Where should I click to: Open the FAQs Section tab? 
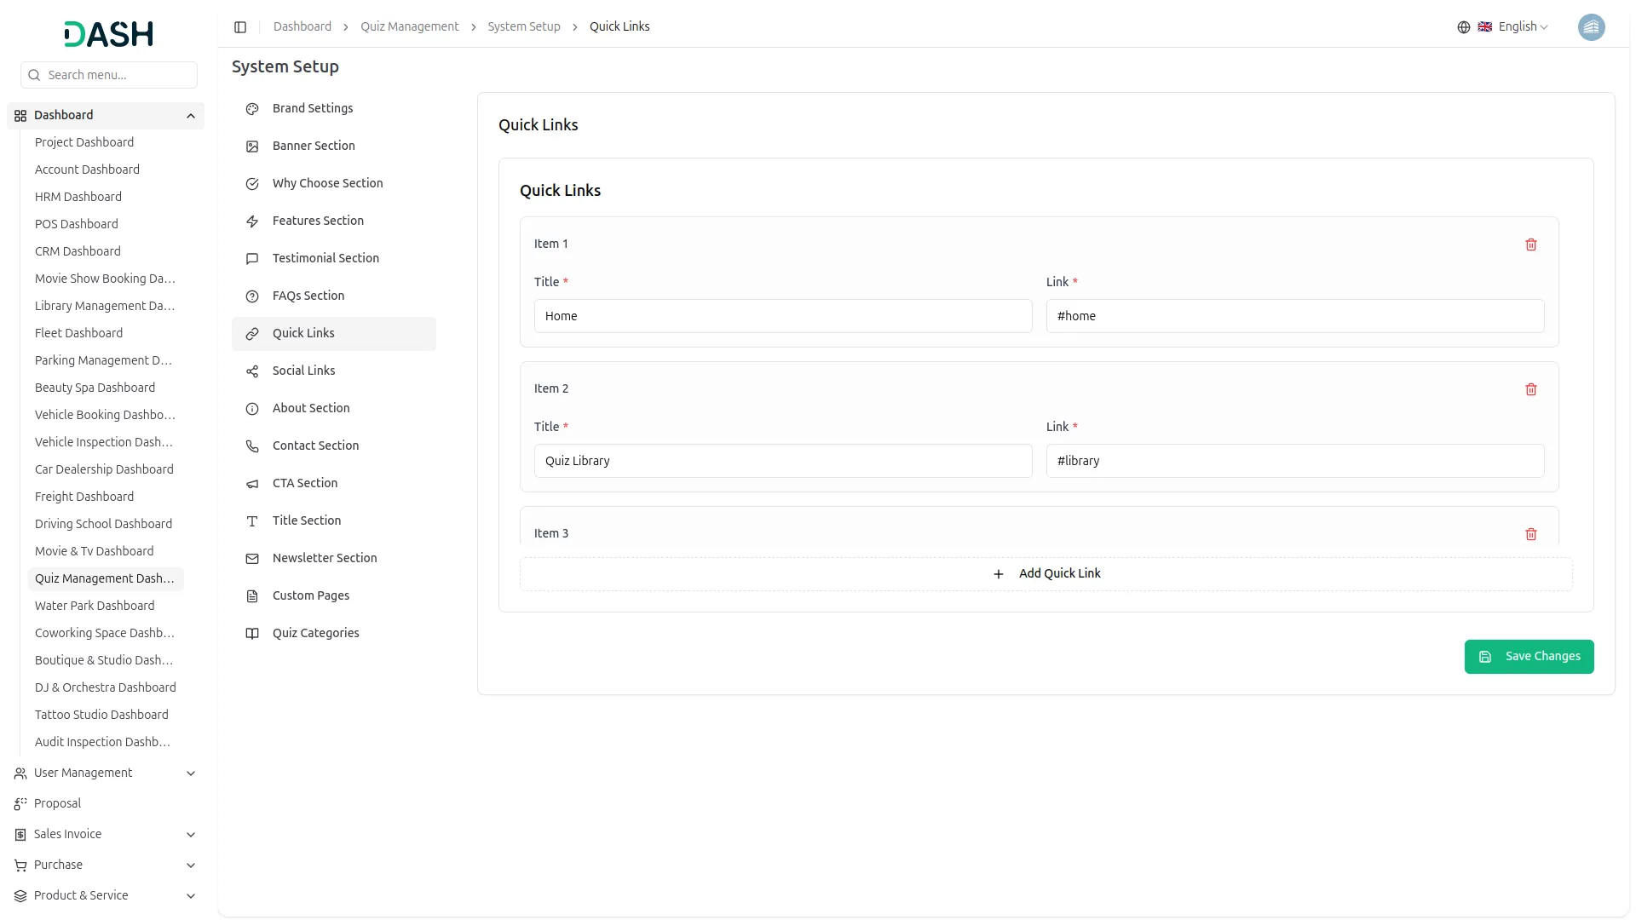click(x=308, y=296)
